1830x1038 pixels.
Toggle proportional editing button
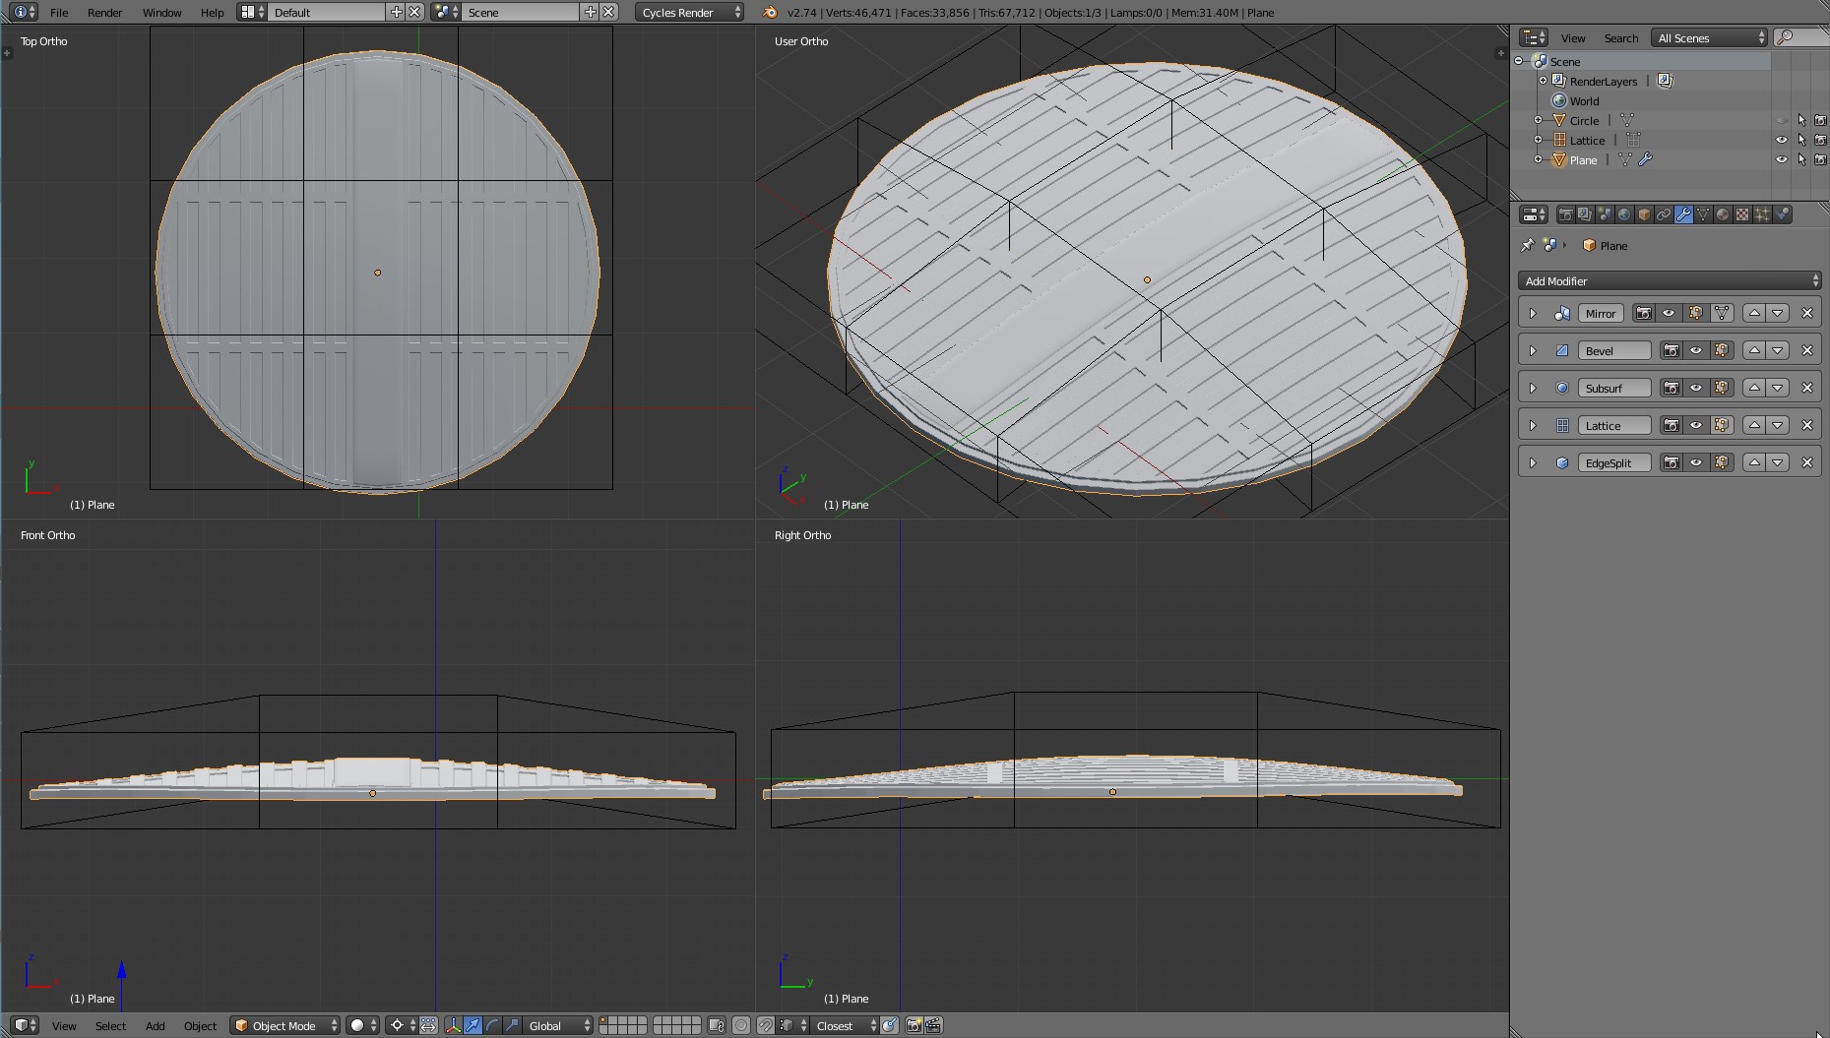(741, 1025)
